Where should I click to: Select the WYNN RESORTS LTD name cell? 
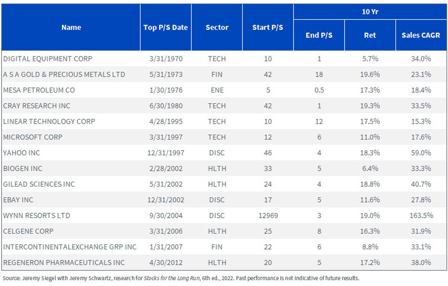37,215
